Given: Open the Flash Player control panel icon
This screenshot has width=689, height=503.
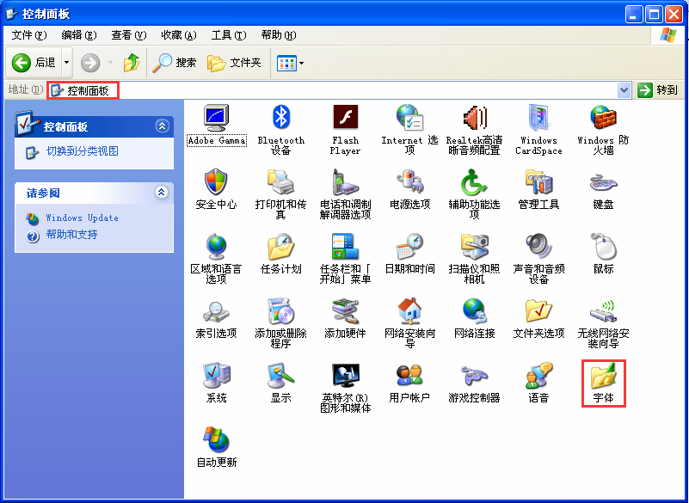Looking at the screenshot, I should (x=346, y=118).
